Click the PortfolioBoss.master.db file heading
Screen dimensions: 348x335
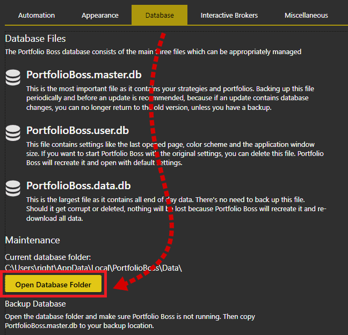pyautogui.click(x=84, y=75)
